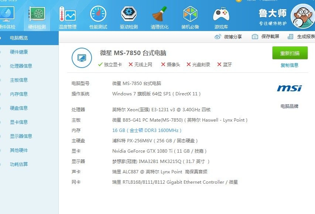Viewport: 315px width, 214px height.
Task: Open the 温度管理 thermometer icon
Action: [x=68, y=14]
